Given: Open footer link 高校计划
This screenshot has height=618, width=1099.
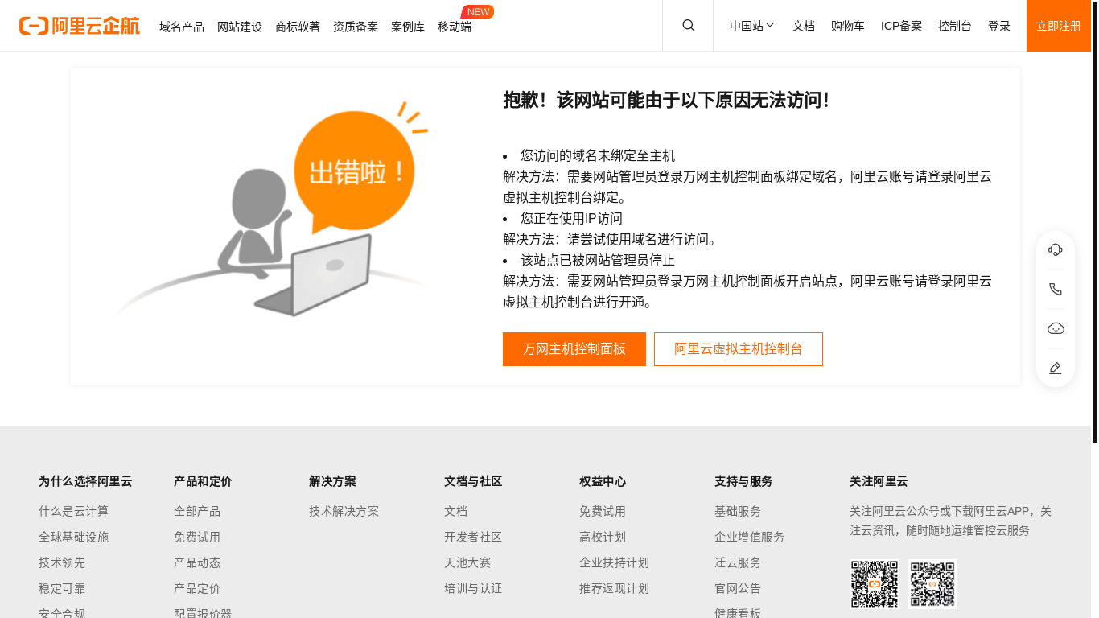Looking at the screenshot, I should pyautogui.click(x=603, y=537).
